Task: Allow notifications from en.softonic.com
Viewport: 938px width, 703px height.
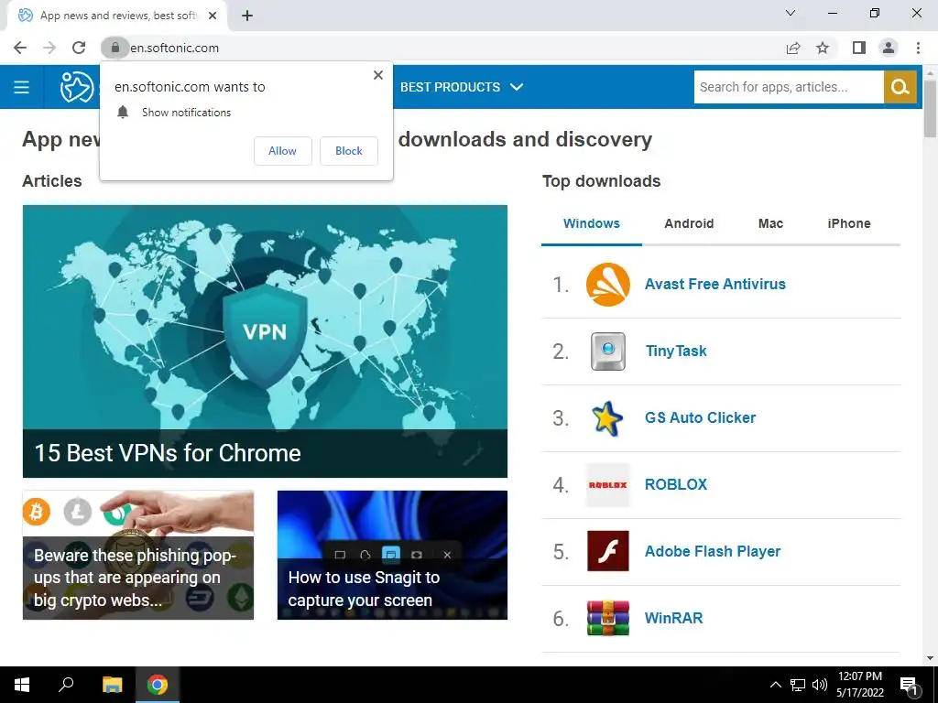Action: coord(282,151)
